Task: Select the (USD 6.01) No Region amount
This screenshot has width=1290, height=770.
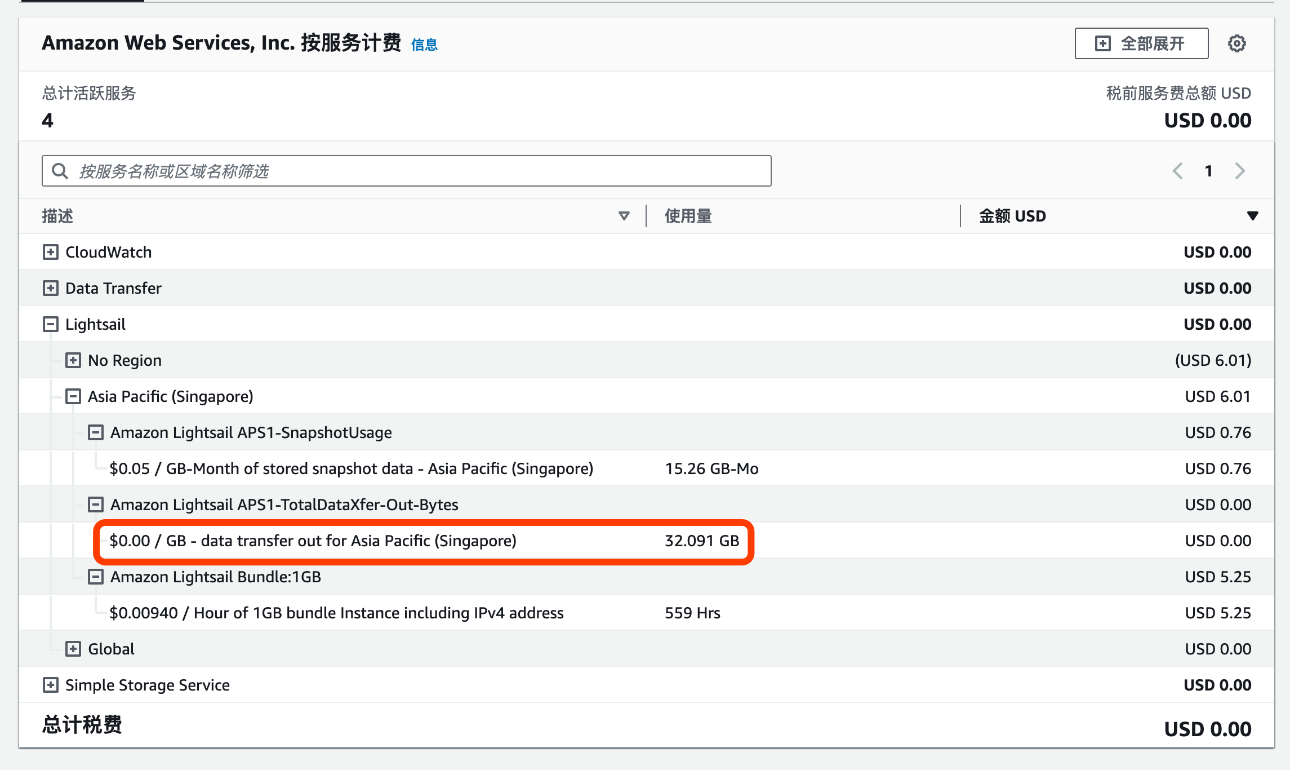Action: tap(1213, 360)
